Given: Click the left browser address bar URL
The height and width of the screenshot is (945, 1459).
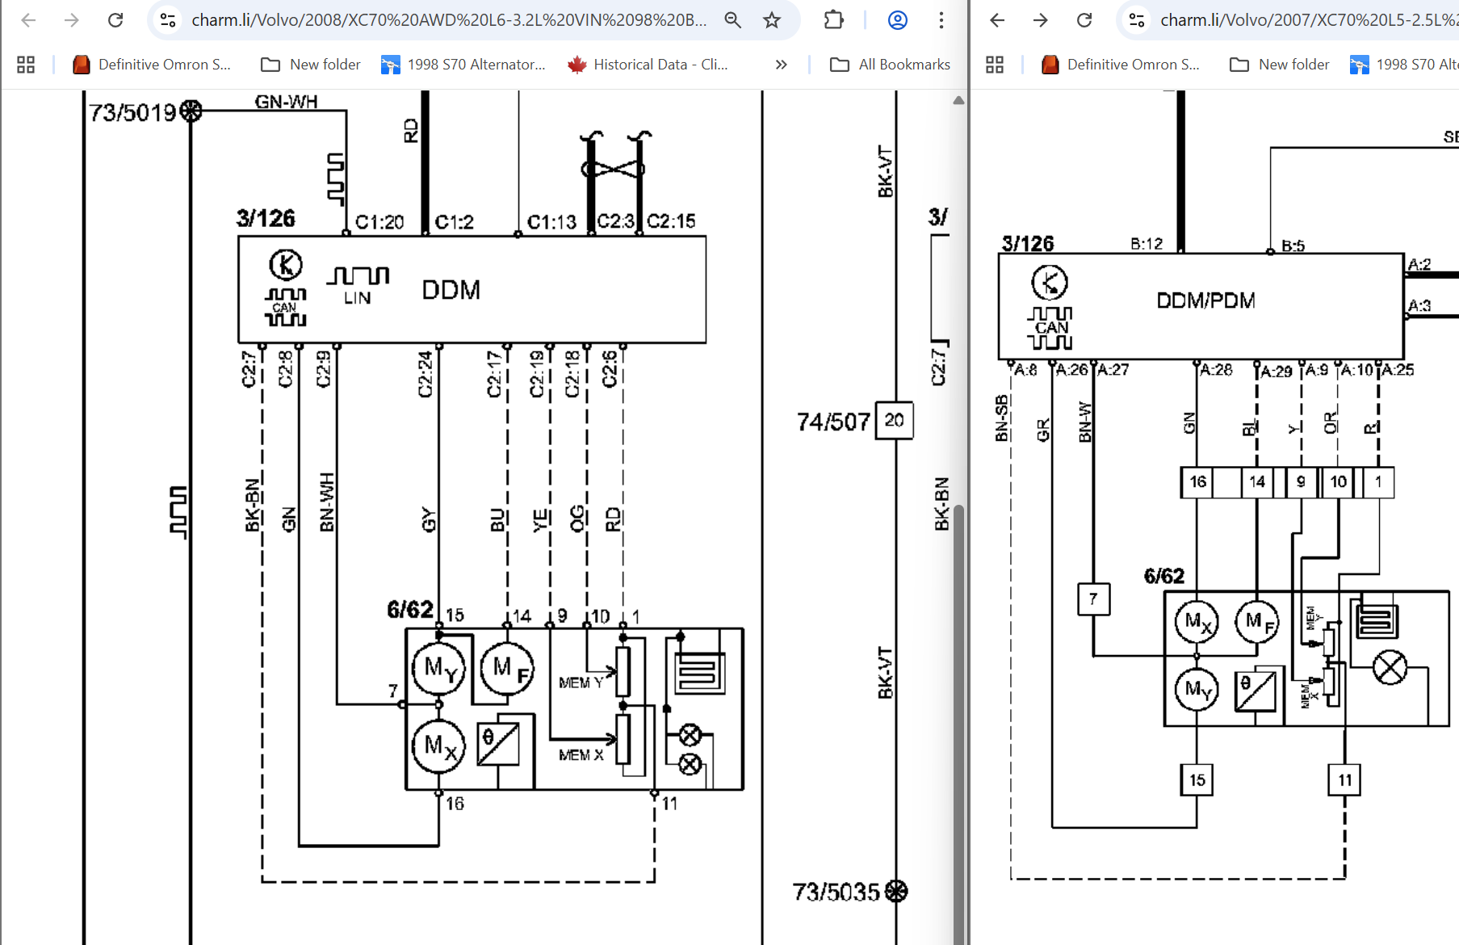Looking at the screenshot, I should [448, 20].
